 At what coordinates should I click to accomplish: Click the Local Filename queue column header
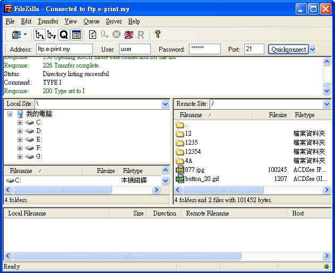[x=56, y=213]
